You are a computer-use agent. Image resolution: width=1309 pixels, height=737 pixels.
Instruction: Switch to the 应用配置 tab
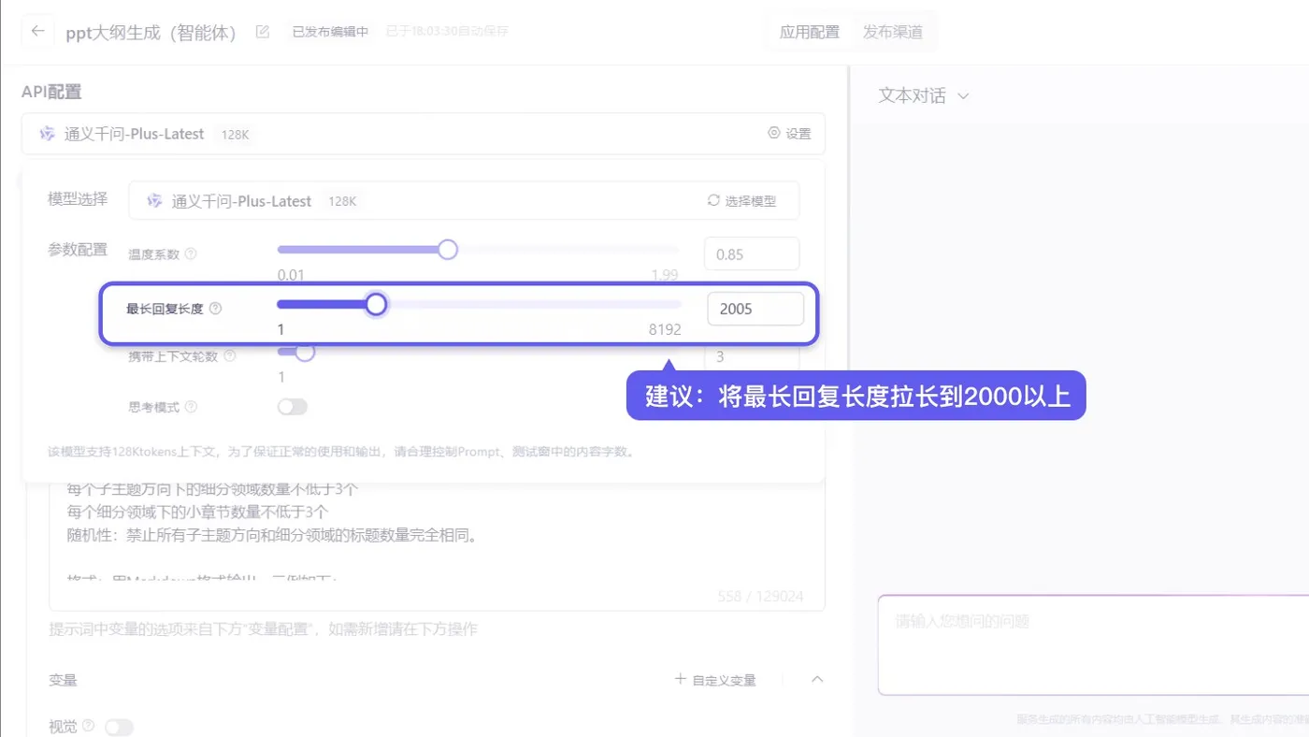pyautogui.click(x=810, y=32)
